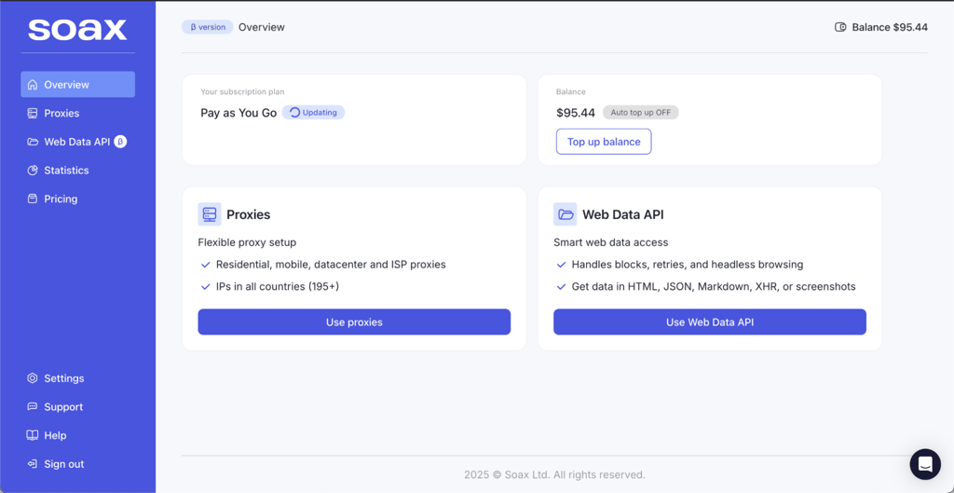
Task: Click Handles blocks, retries, and headless browsing text
Action: (688, 265)
